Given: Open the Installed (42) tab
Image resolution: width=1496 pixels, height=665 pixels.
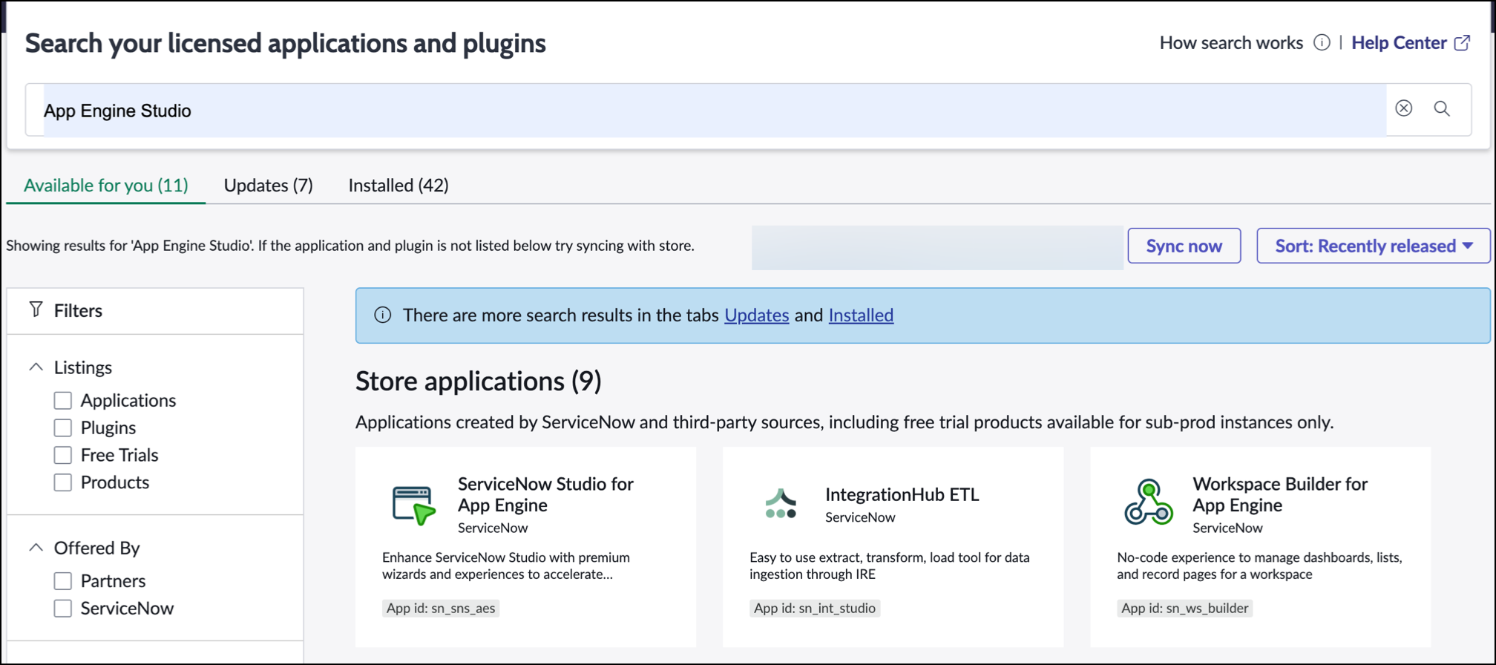Looking at the screenshot, I should (398, 185).
